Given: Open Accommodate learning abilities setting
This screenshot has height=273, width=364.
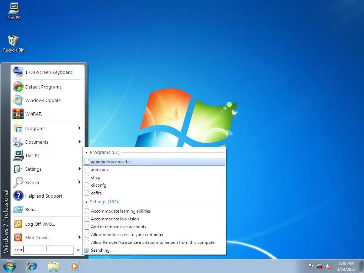Looking at the screenshot, I should click(x=154, y=211).
